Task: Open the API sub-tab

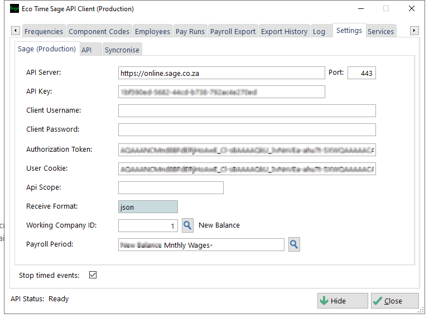Action: pyautogui.click(x=90, y=50)
